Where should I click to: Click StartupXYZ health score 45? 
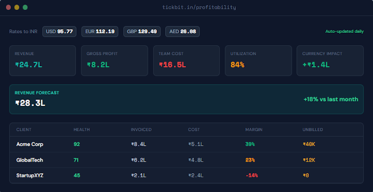coord(77,176)
